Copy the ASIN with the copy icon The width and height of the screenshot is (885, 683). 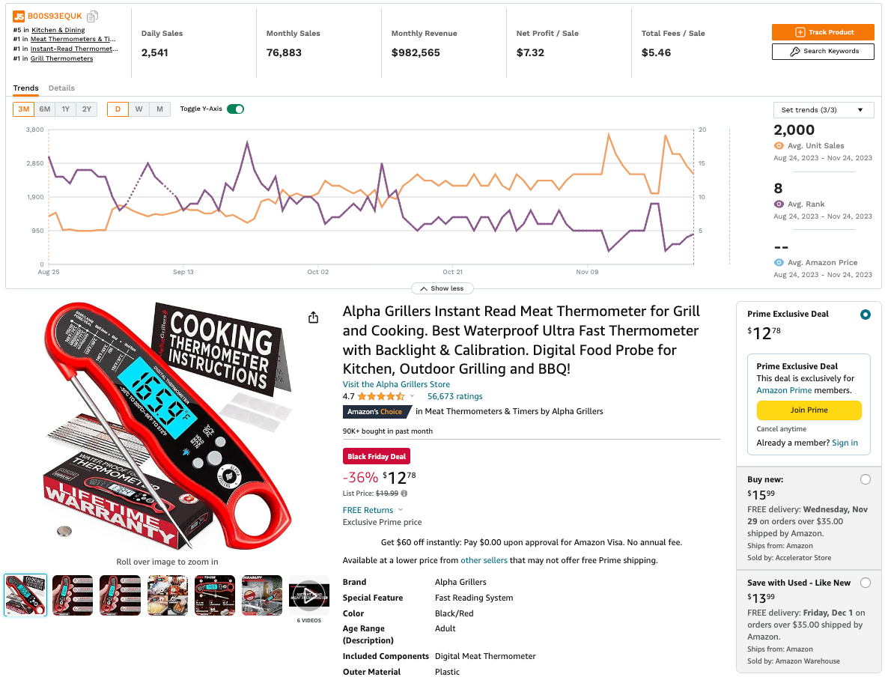tap(92, 16)
